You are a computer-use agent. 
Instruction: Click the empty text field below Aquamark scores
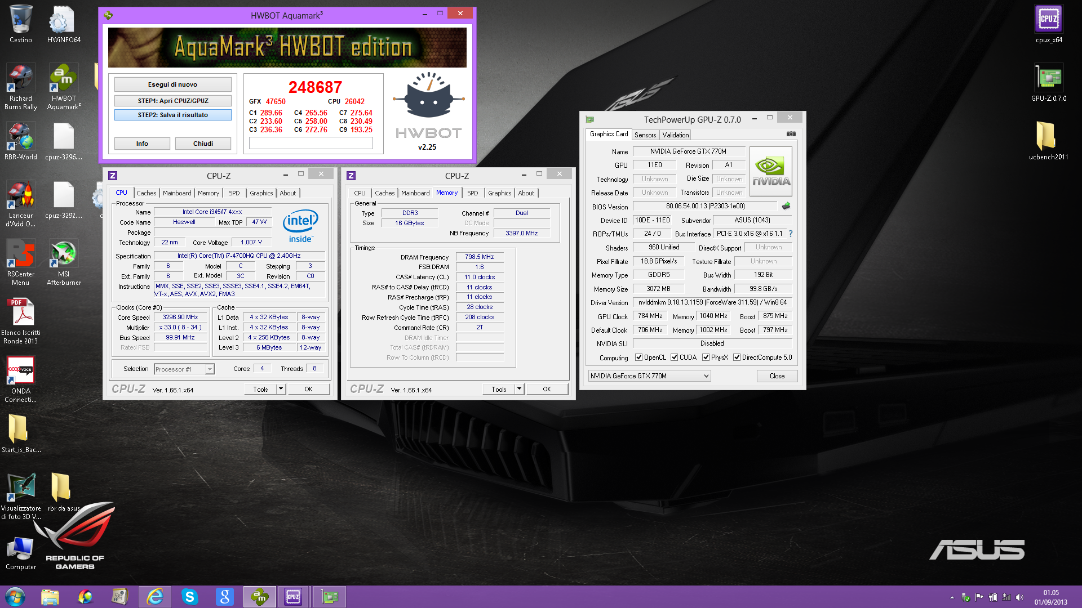click(311, 144)
